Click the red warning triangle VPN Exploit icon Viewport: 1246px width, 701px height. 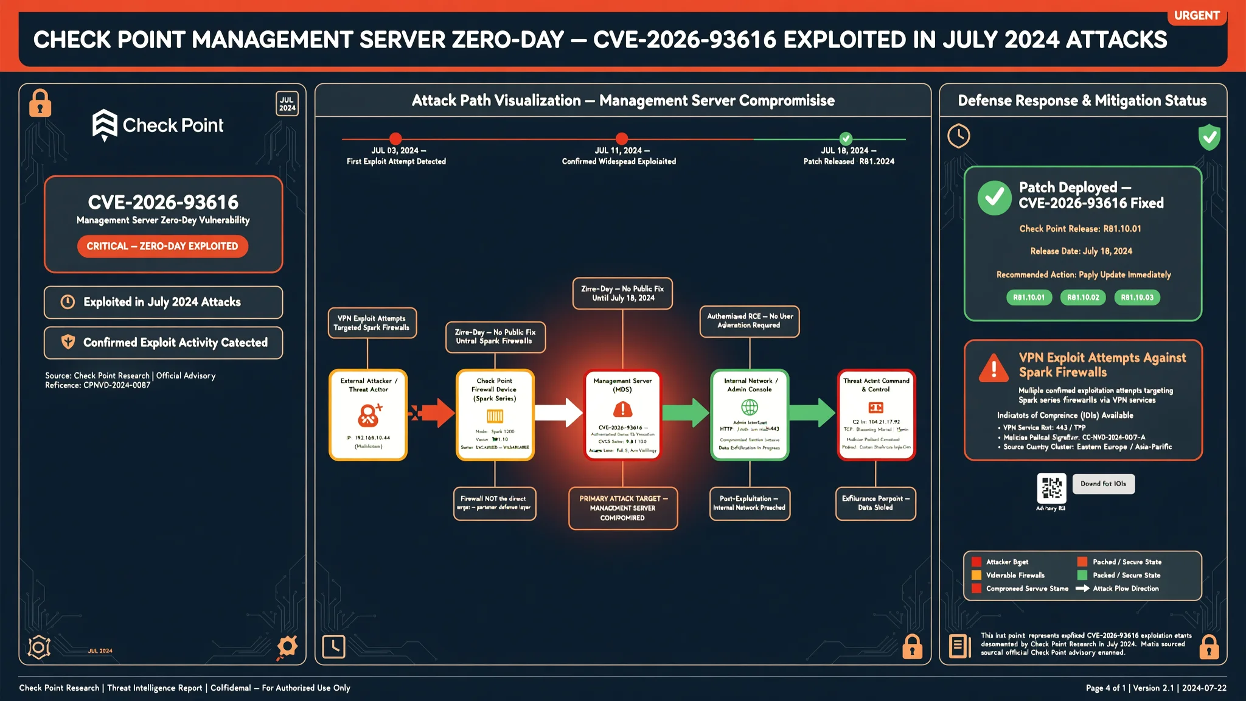994,368
